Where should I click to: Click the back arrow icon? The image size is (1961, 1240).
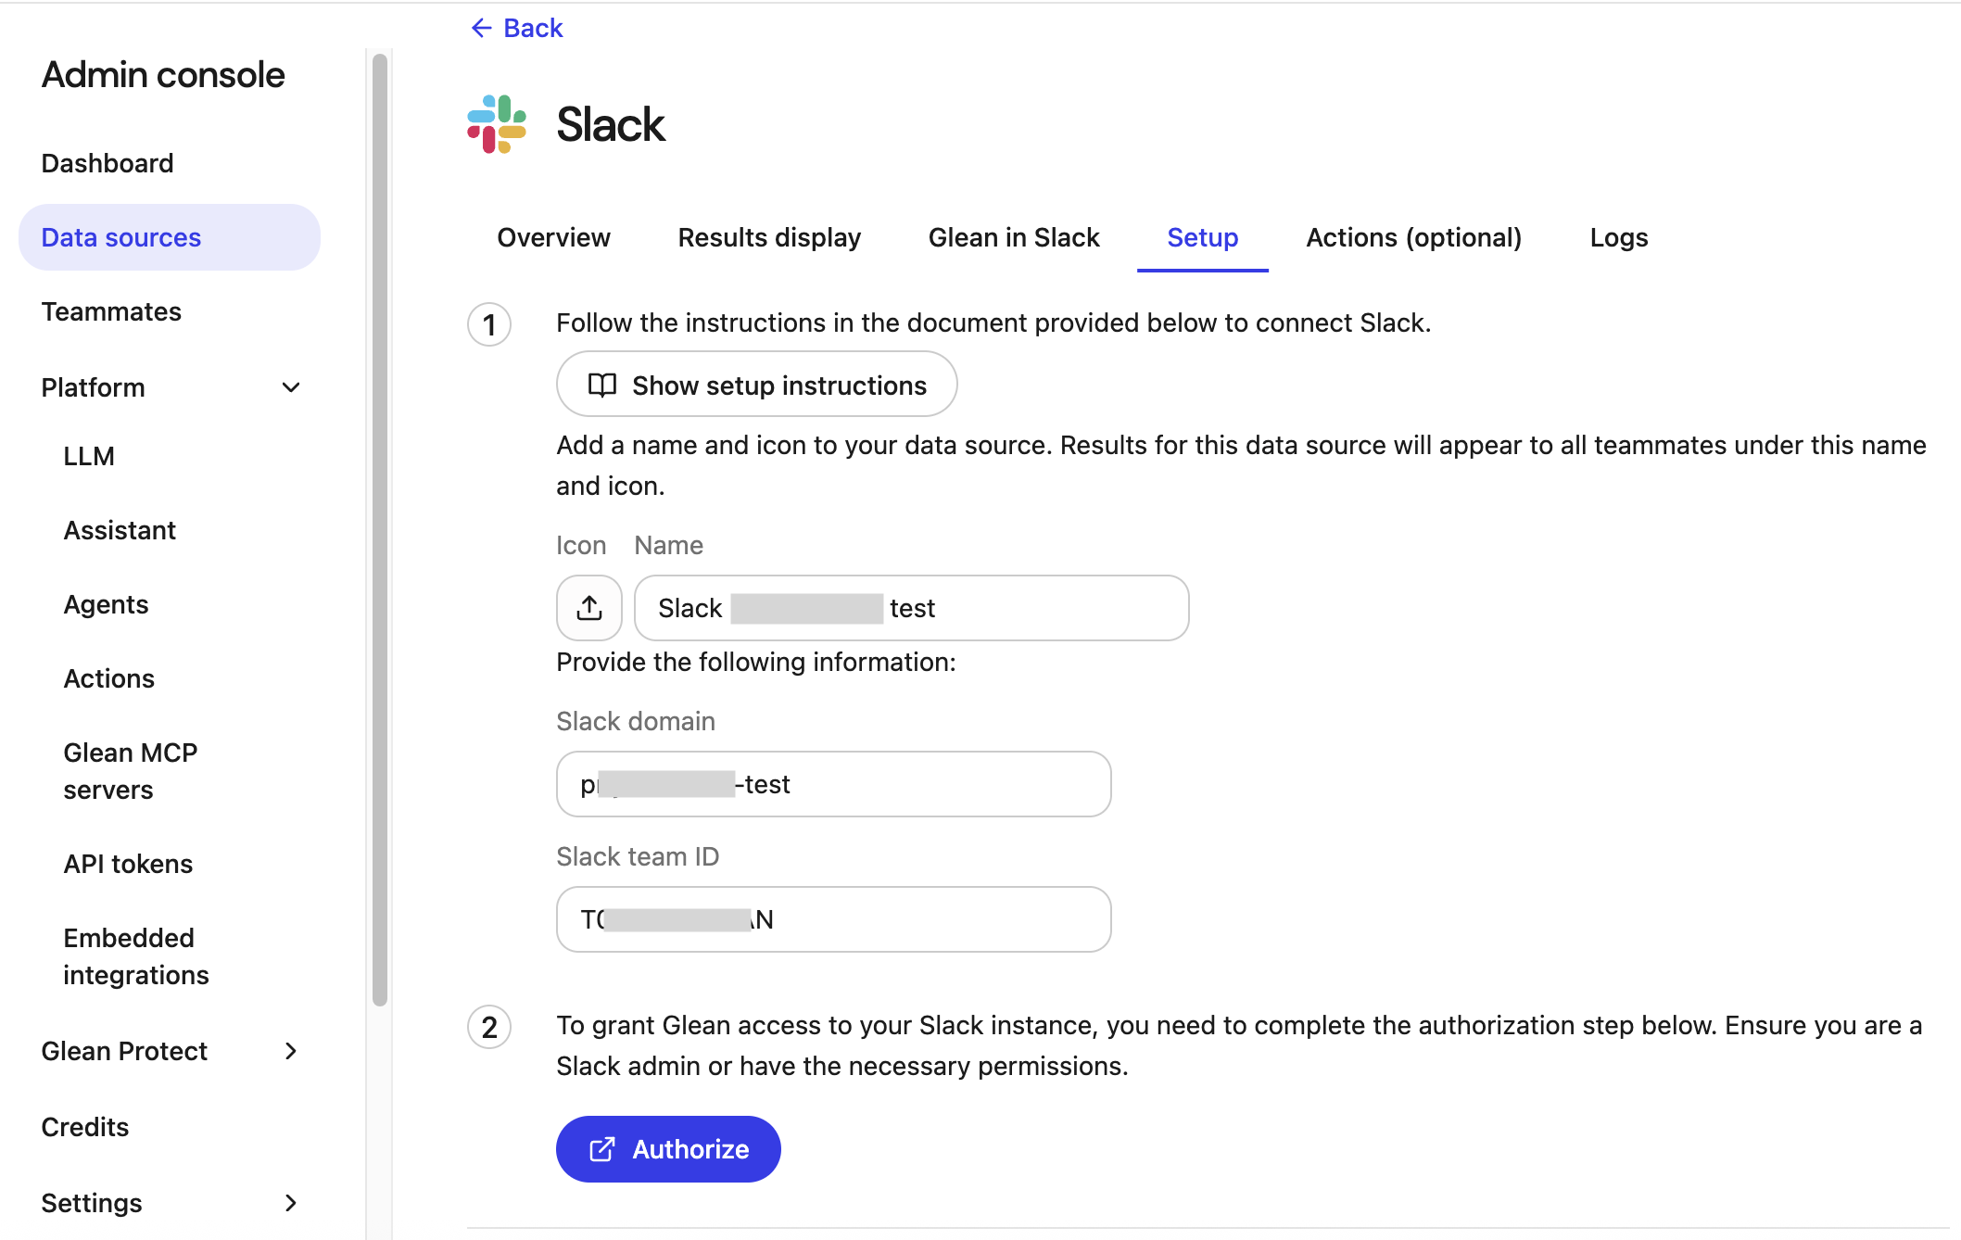(x=480, y=28)
